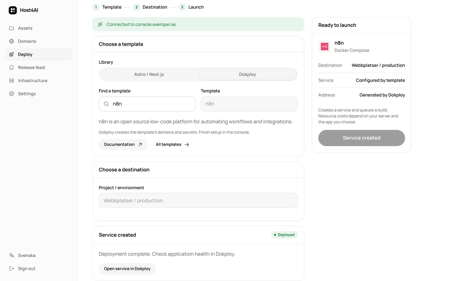Viewport: 449px width, 281px height.
Task: Focus the Find a template search field
Action: tap(147, 104)
